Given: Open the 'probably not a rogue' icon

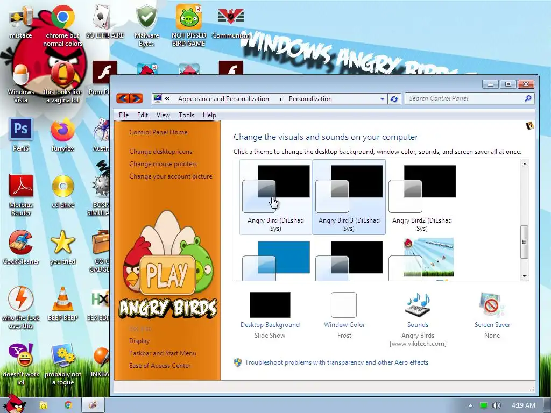Looking at the screenshot, I should (62, 365).
